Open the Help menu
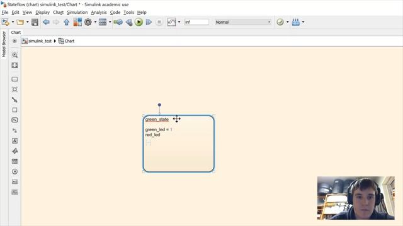The height and width of the screenshot is (226, 403). [142, 13]
